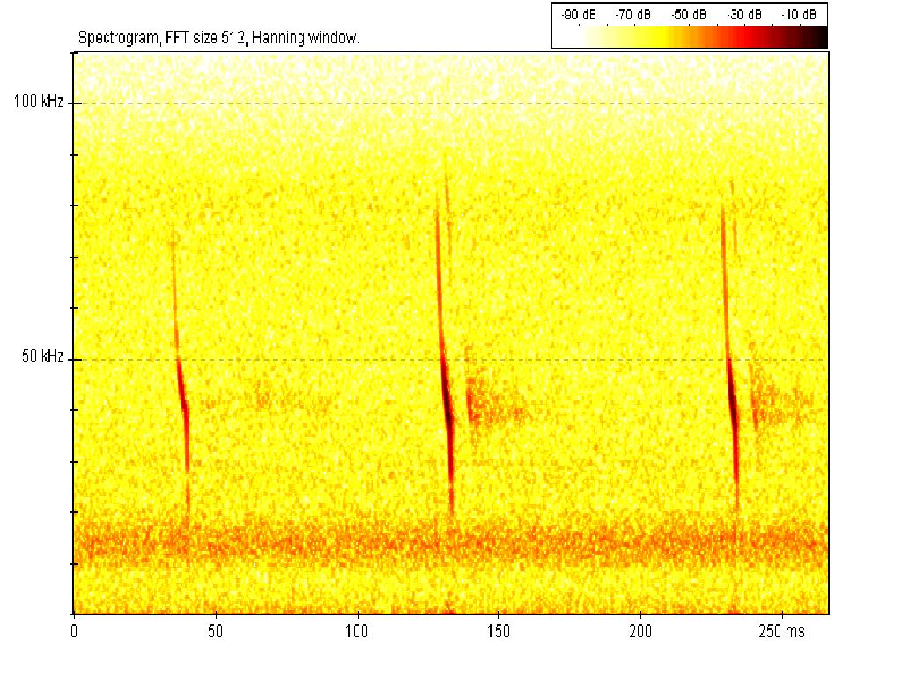Click the dB color scale gradient bar
This screenshot has height=676, width=902.
point(690,37)
